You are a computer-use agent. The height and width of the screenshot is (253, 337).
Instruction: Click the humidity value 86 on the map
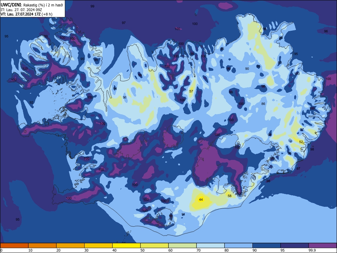coord(263,104)
